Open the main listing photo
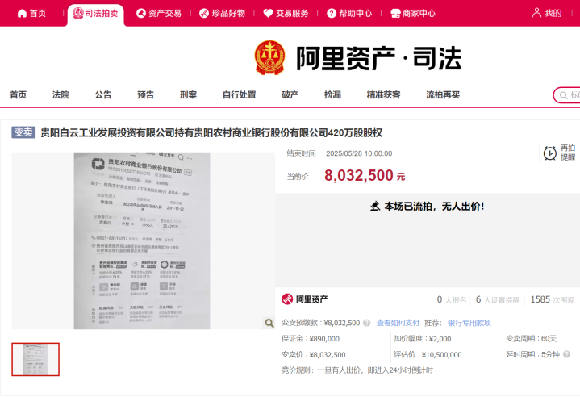Image resolution: width=580 pixels, height=397 pixels. pyautogui.click(x=142, y=240)
